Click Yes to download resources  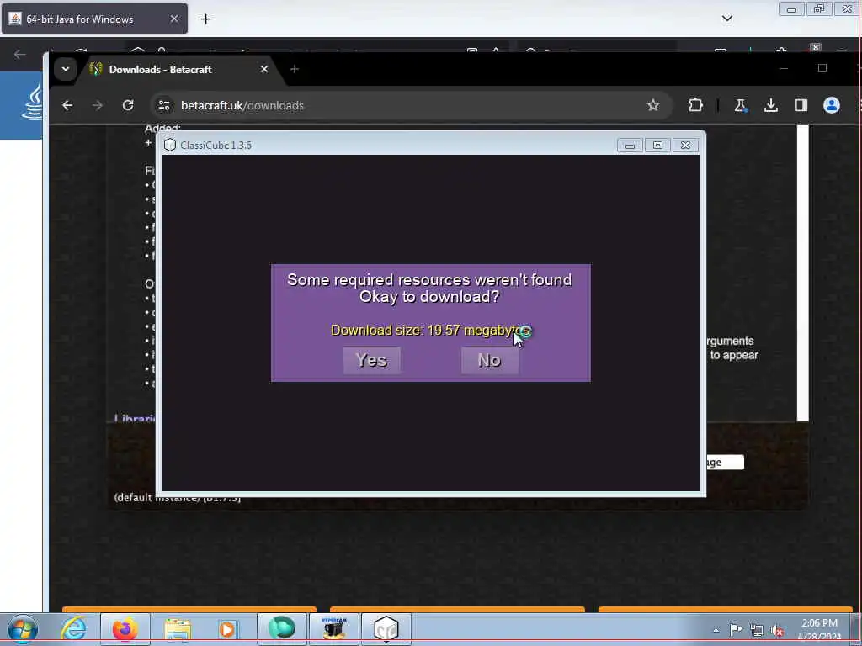pos(371,360)
